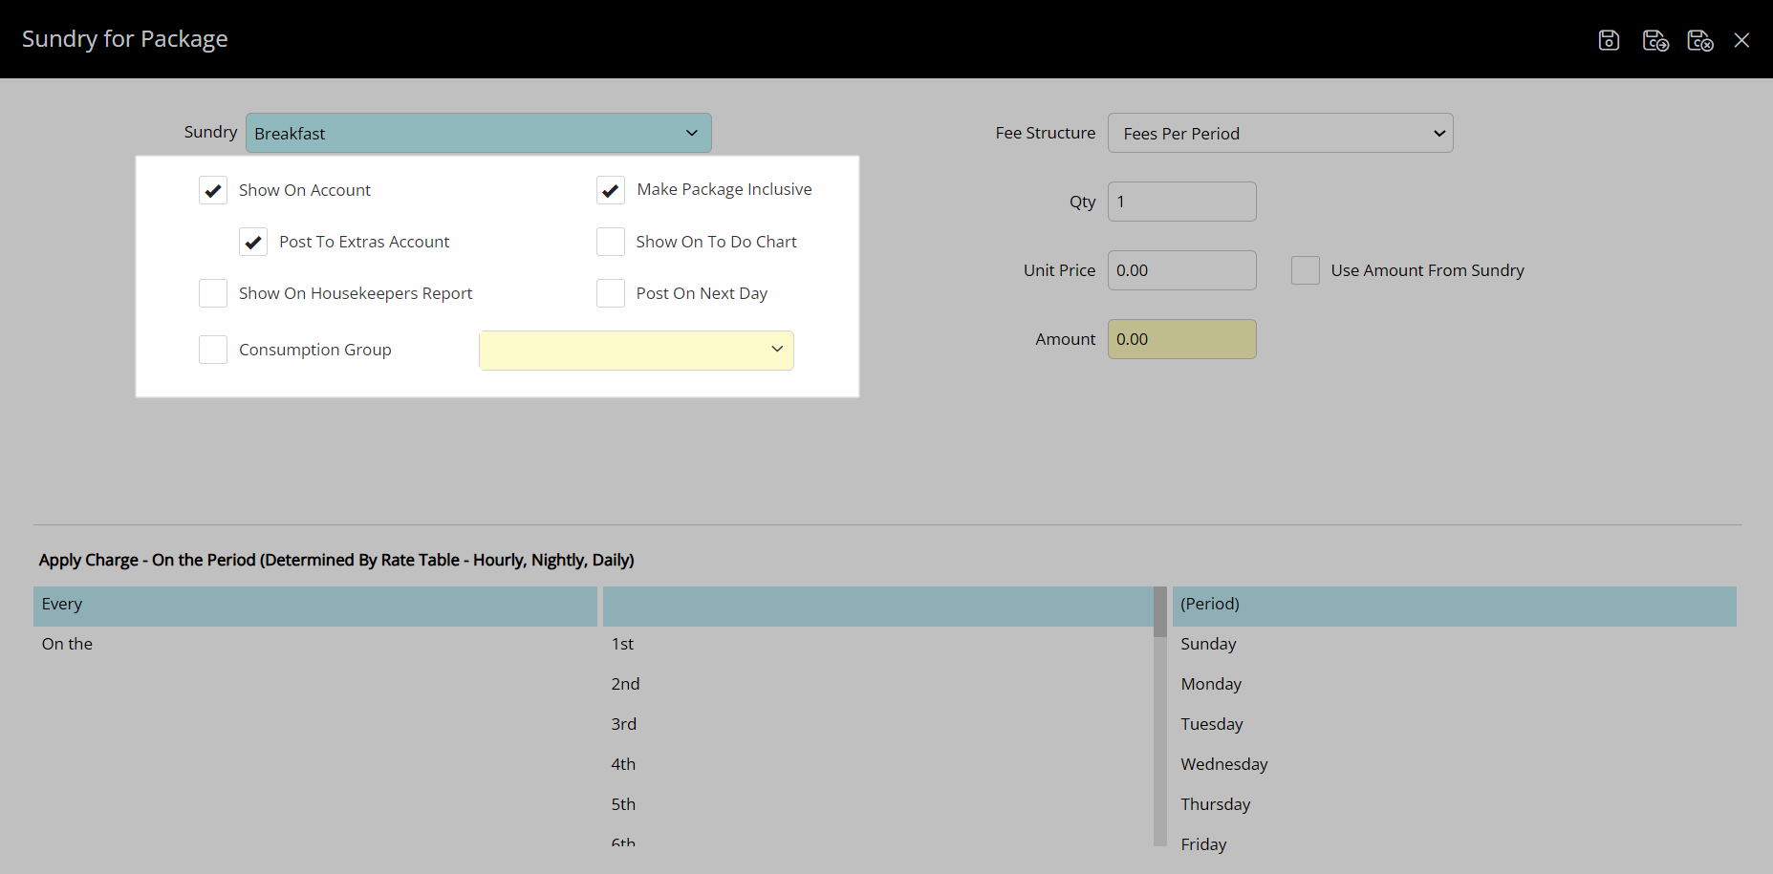Open the Consumption Group dropdown list
1773x874 pixels.
tap(636, 350)
